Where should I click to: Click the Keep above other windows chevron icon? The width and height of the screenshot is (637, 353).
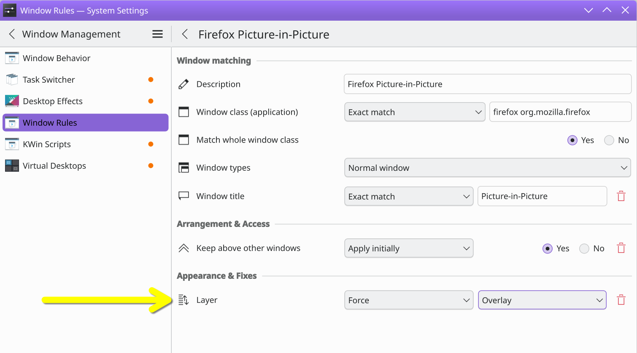[184, 248]
